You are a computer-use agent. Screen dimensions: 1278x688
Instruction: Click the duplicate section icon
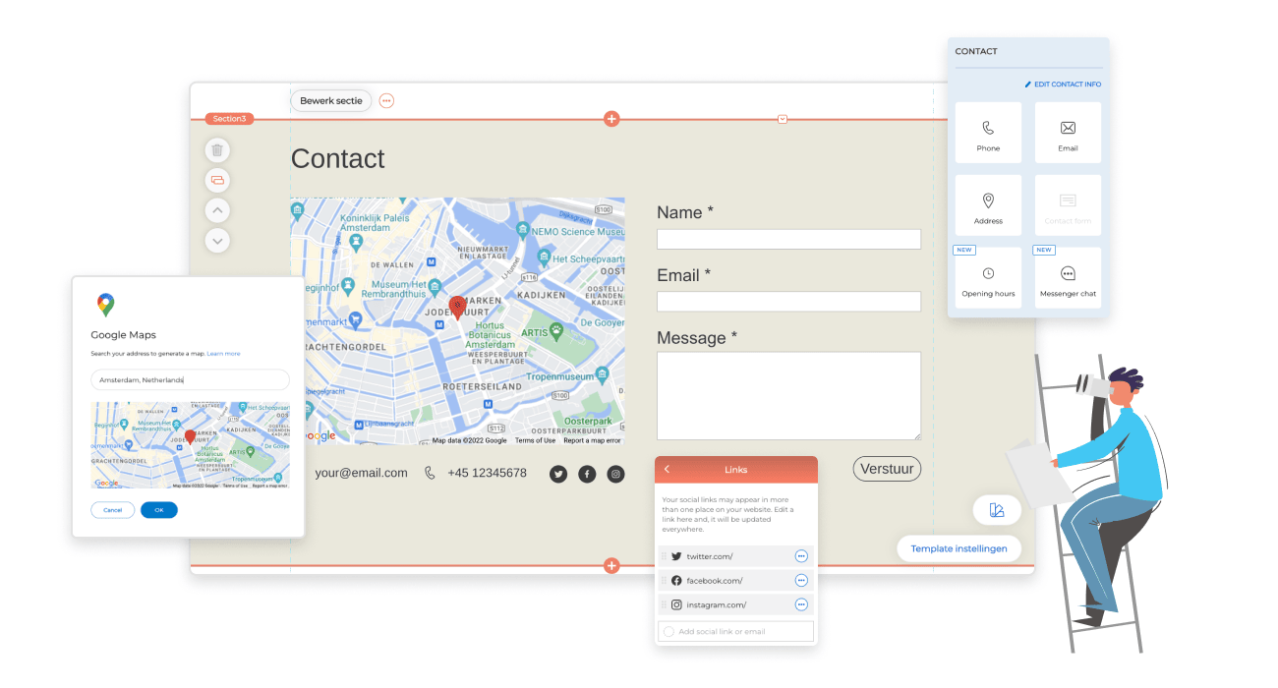217,180
